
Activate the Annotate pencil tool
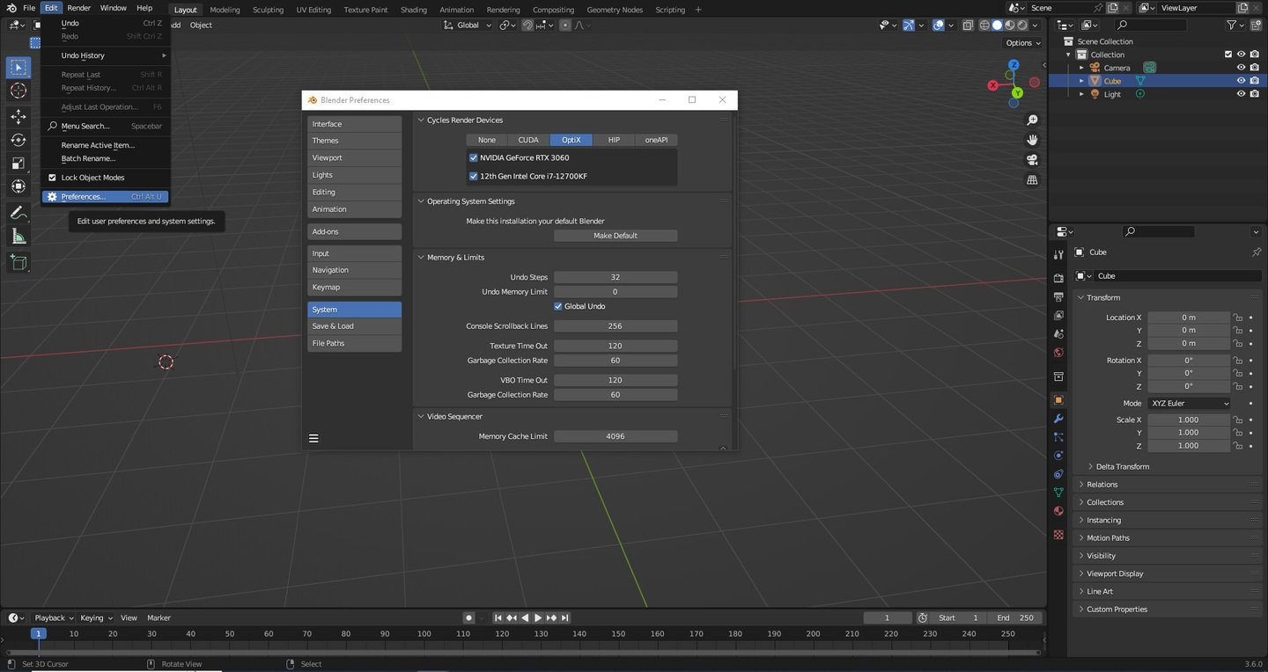click(18, 213)
